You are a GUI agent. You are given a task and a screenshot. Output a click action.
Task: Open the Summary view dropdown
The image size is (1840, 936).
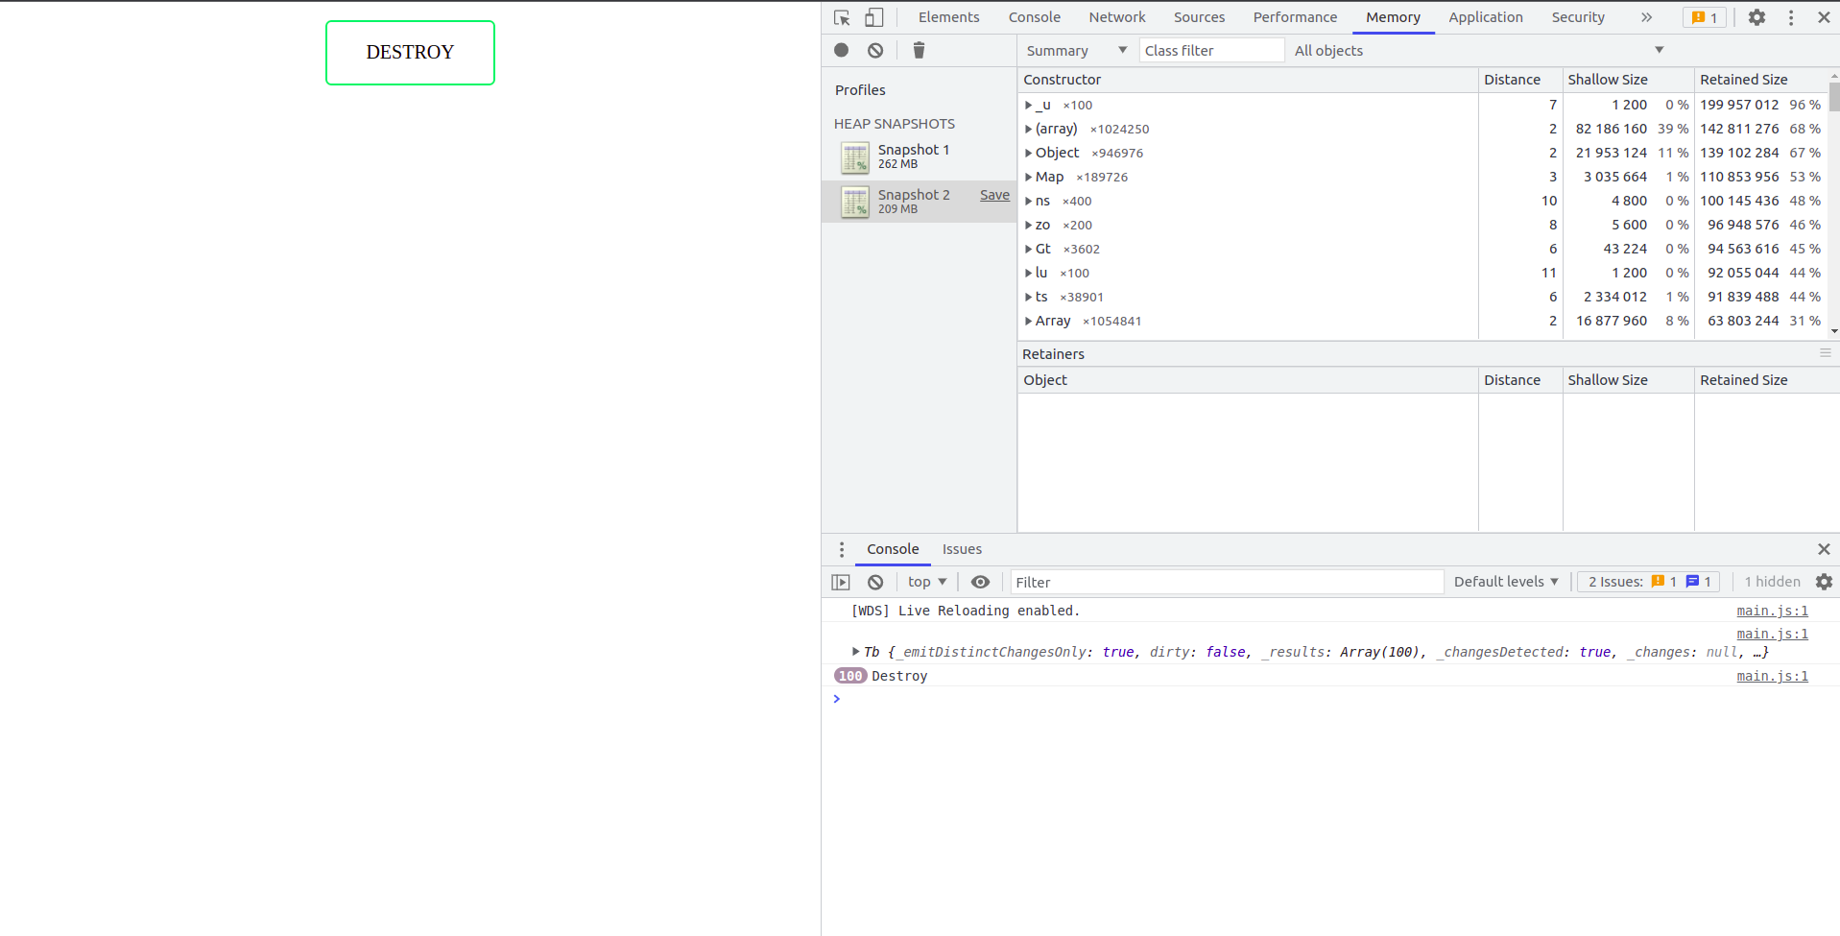[x=1076, y=50]
